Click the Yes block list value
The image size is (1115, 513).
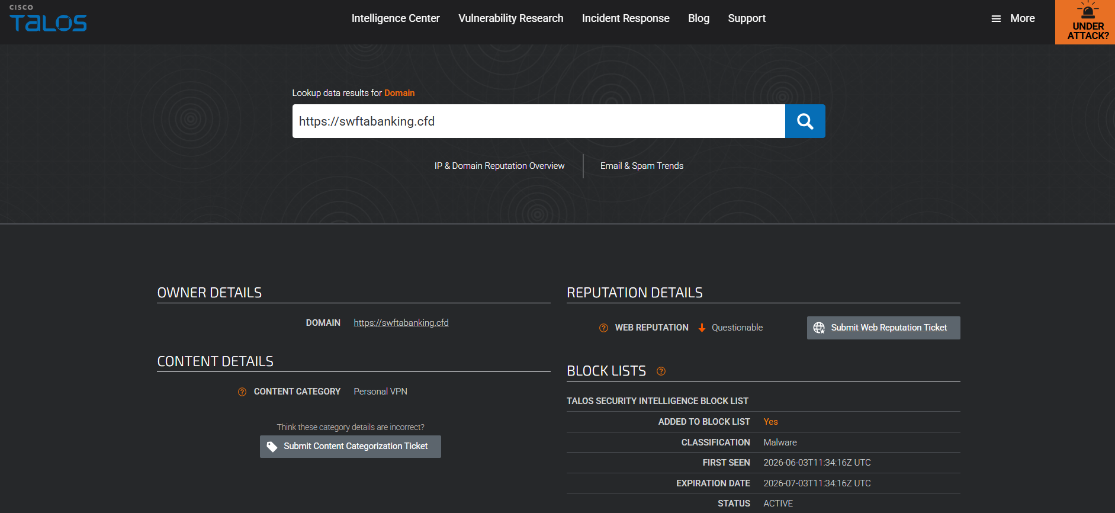click(x=770, y=422)
